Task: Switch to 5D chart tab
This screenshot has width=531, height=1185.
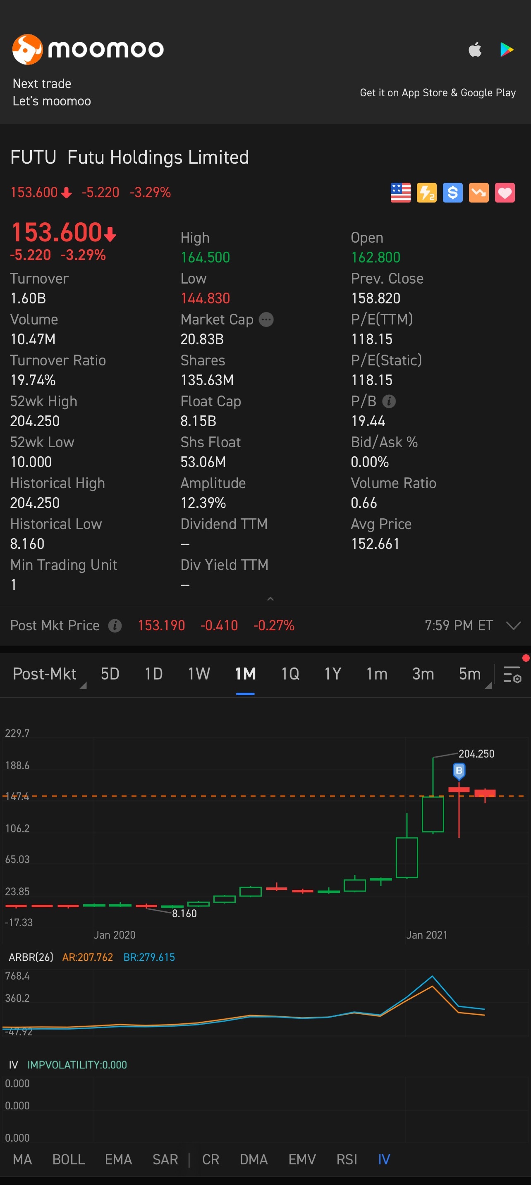Action: (110, 674)
